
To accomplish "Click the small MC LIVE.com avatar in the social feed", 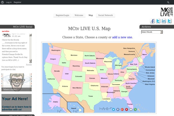I will [7, 35].
